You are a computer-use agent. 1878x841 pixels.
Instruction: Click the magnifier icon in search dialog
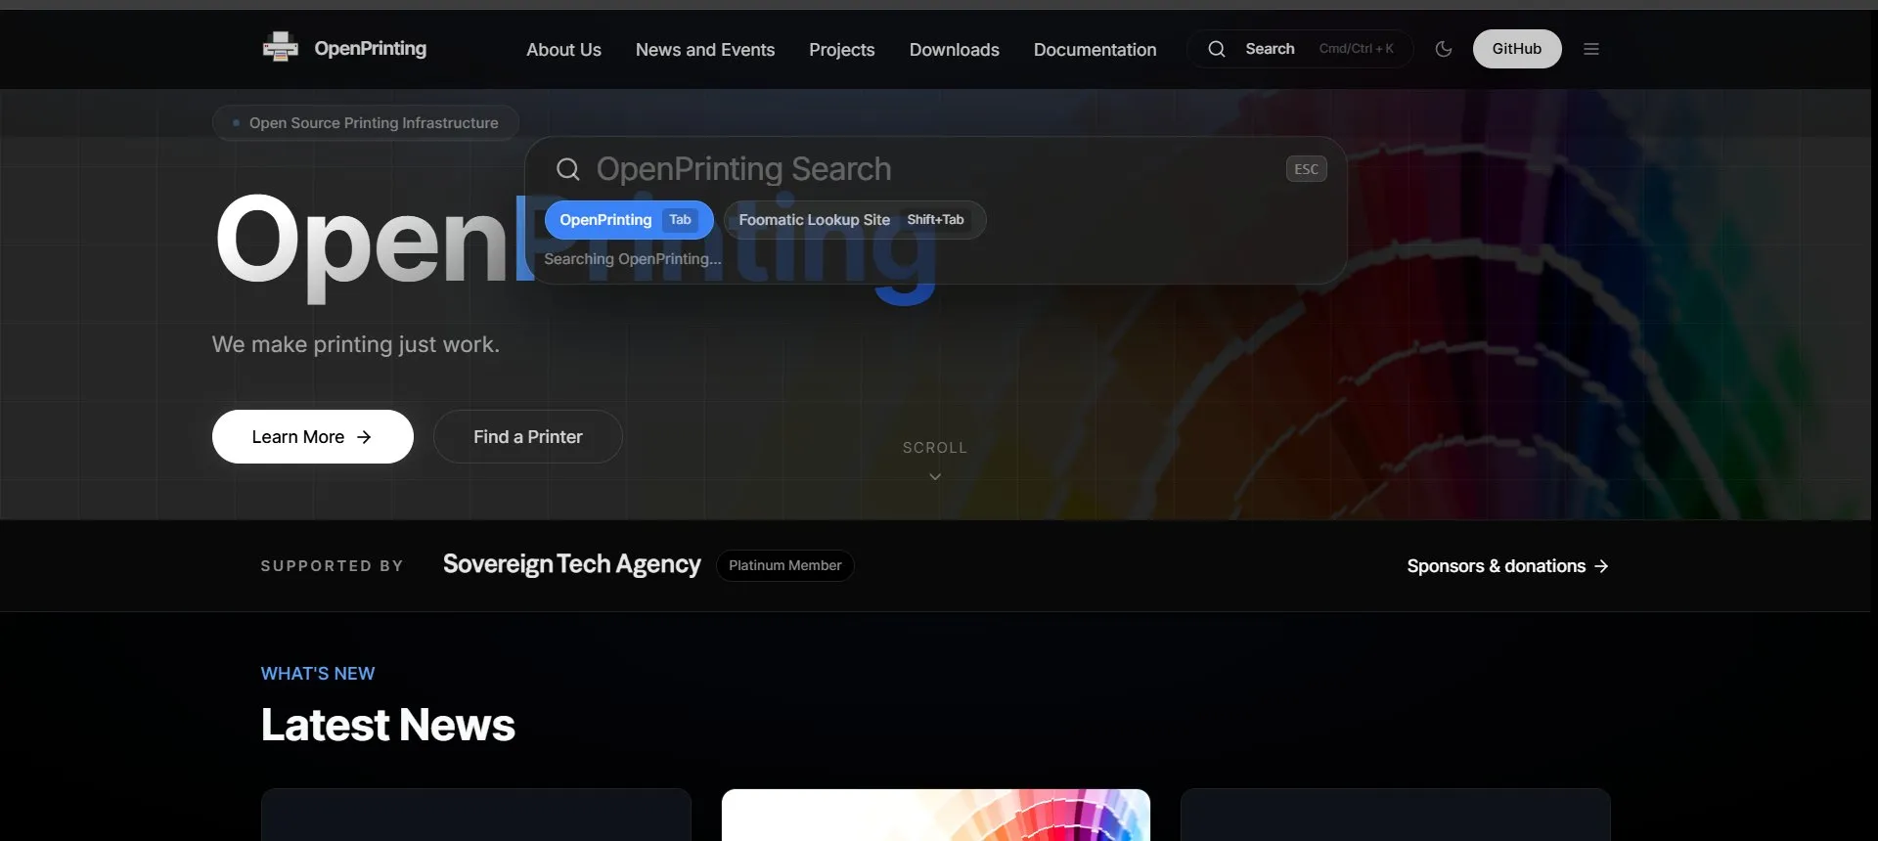(568, 169)
